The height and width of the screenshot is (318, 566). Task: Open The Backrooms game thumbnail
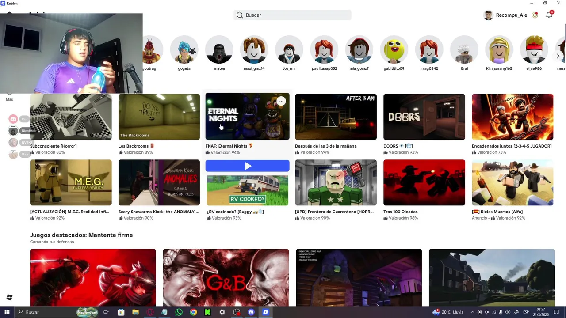(x=159, y=117)
